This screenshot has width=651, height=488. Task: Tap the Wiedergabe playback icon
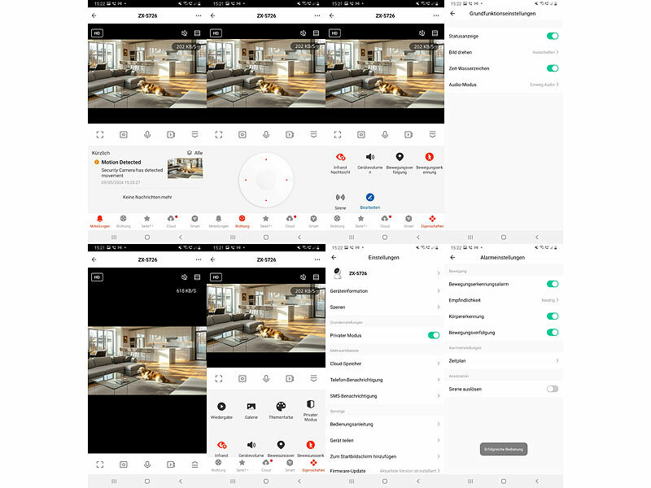[221, 406]
